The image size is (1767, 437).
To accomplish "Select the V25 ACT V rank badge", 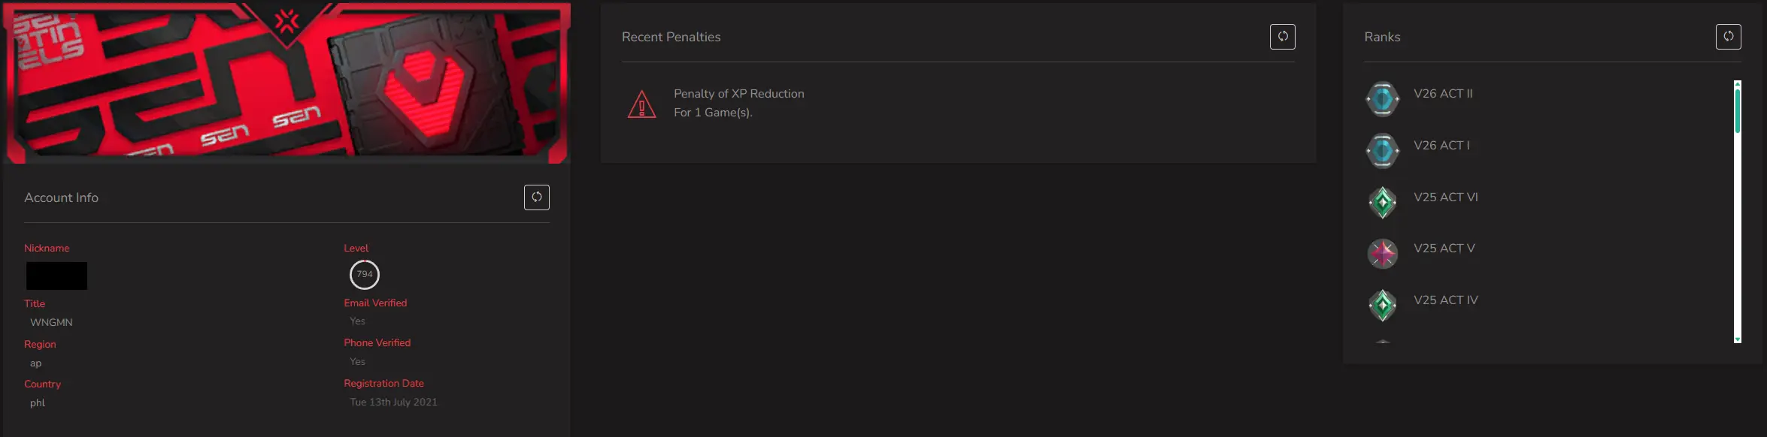I will tap(1382, 254).
